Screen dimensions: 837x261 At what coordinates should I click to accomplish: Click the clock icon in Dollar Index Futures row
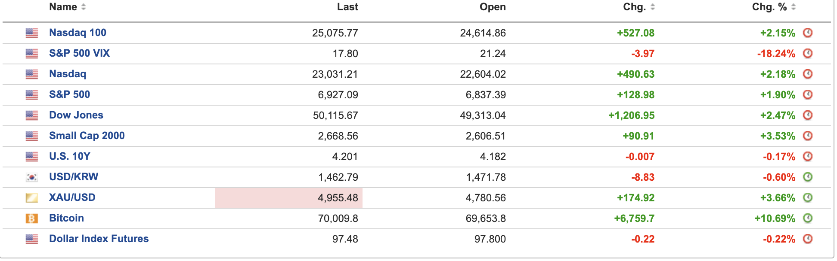(x=808, y=239)
